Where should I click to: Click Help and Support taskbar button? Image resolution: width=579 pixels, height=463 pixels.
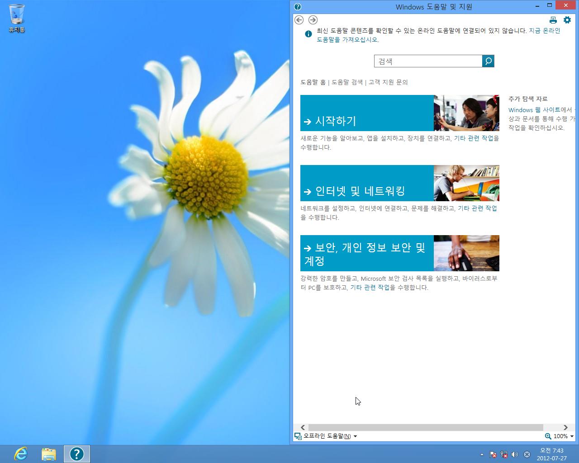[77, 454]
